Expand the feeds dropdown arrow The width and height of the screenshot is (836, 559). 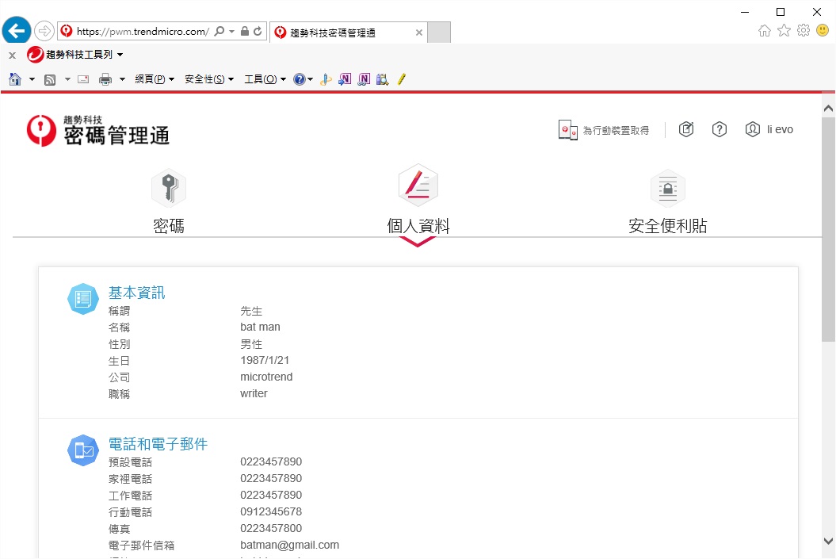coord(67,79)
